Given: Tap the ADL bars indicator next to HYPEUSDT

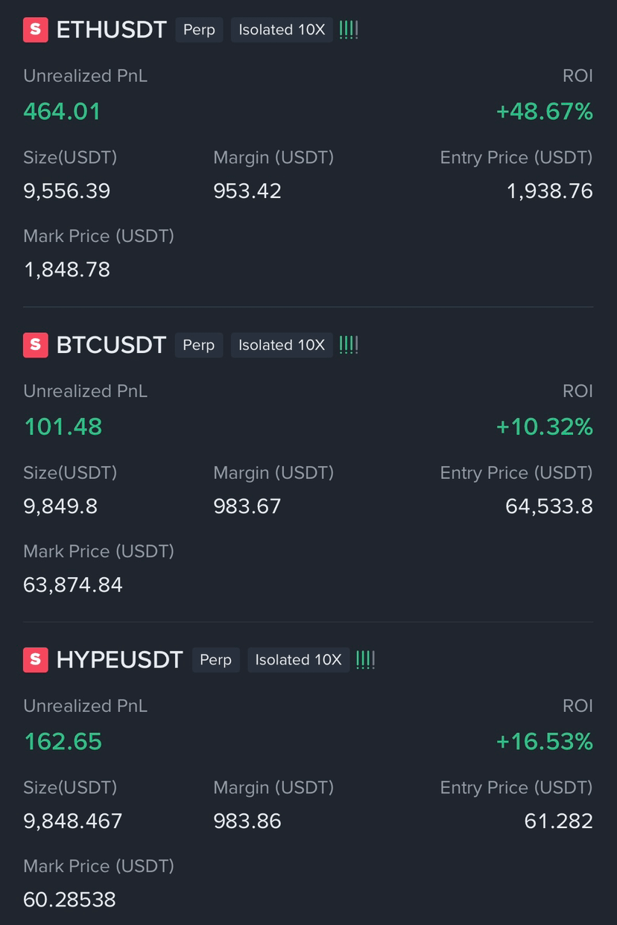Looking at the screenshot, I should pyautogui.click(x=365, y=660).
